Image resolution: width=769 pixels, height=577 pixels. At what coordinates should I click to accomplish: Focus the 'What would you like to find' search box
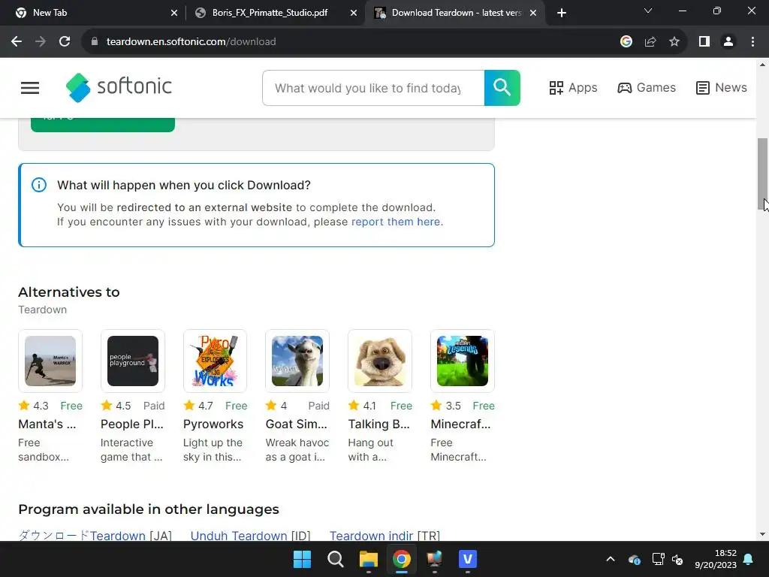[x=373, y=88]
